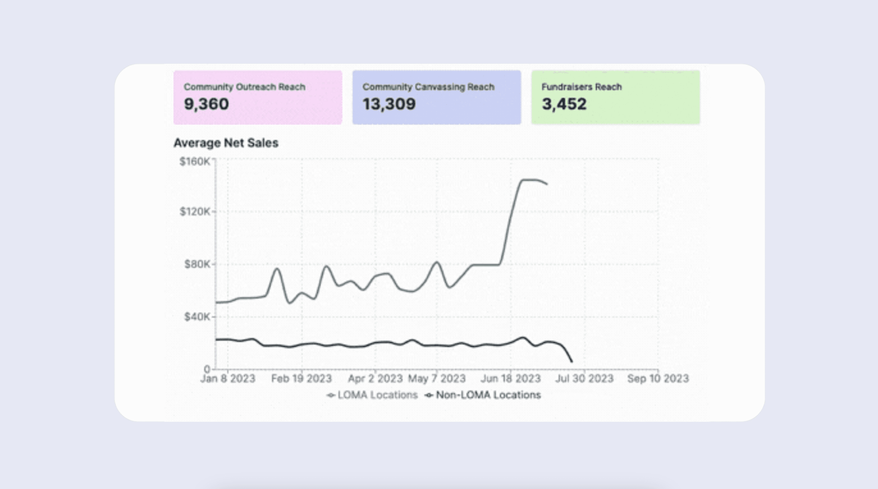The height and width of the screenshot is (489, 878).
Task: Click the Jun 18 2023 axis label
Action: click(x=510, y=379)
